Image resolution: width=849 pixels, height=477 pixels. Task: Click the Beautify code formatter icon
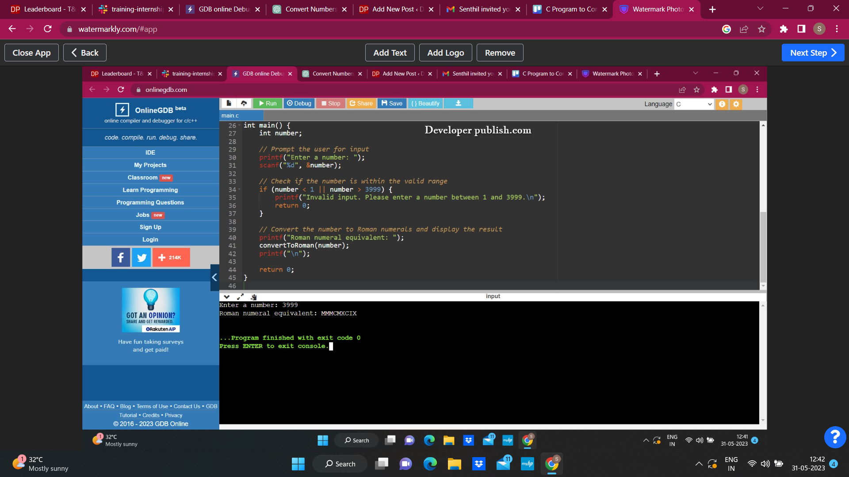click(x=426, y=103)
